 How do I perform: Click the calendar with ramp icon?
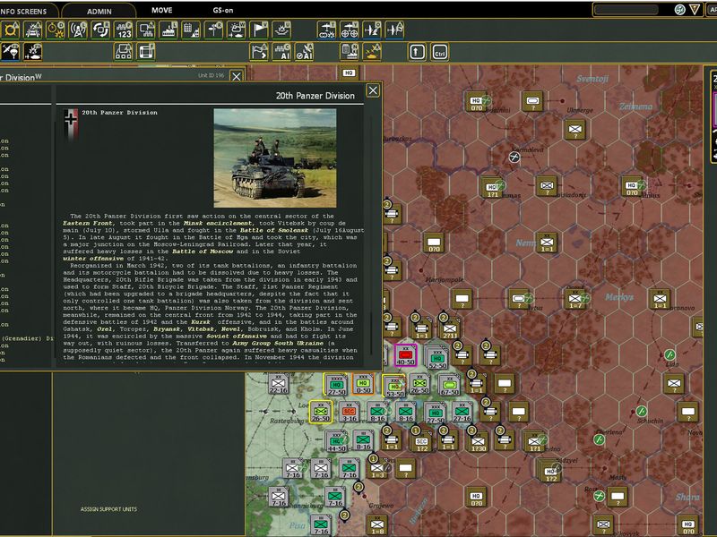191,30
